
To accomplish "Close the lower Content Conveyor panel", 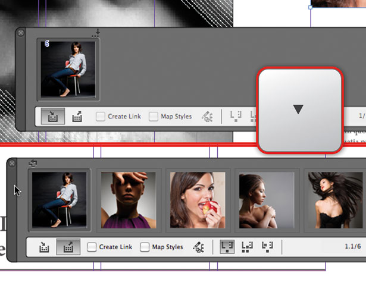I will [x=12, y=164].
